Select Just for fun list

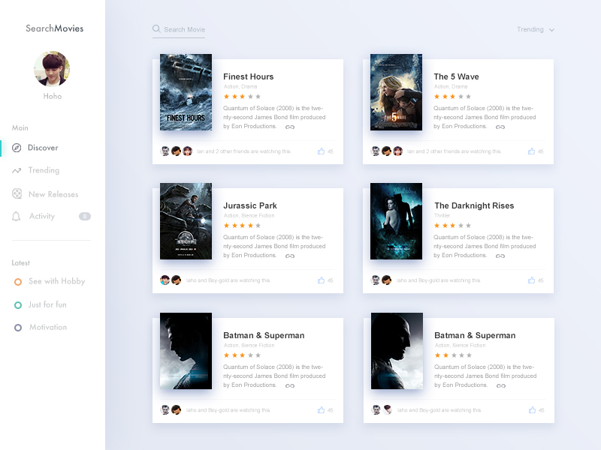(x=47, y=304)
